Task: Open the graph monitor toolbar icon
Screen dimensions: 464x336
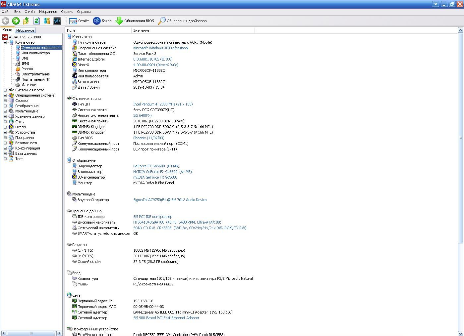Action: tap(57, 21)
